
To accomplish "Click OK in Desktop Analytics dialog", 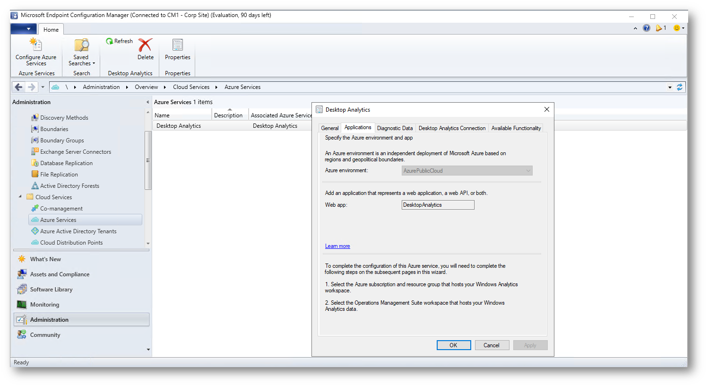I will point(454,345).
